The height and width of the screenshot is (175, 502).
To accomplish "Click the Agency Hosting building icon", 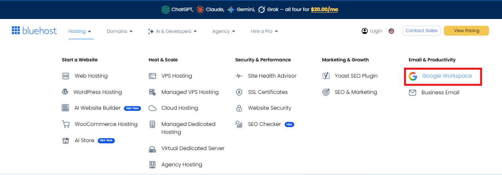I will pos(152,164).
